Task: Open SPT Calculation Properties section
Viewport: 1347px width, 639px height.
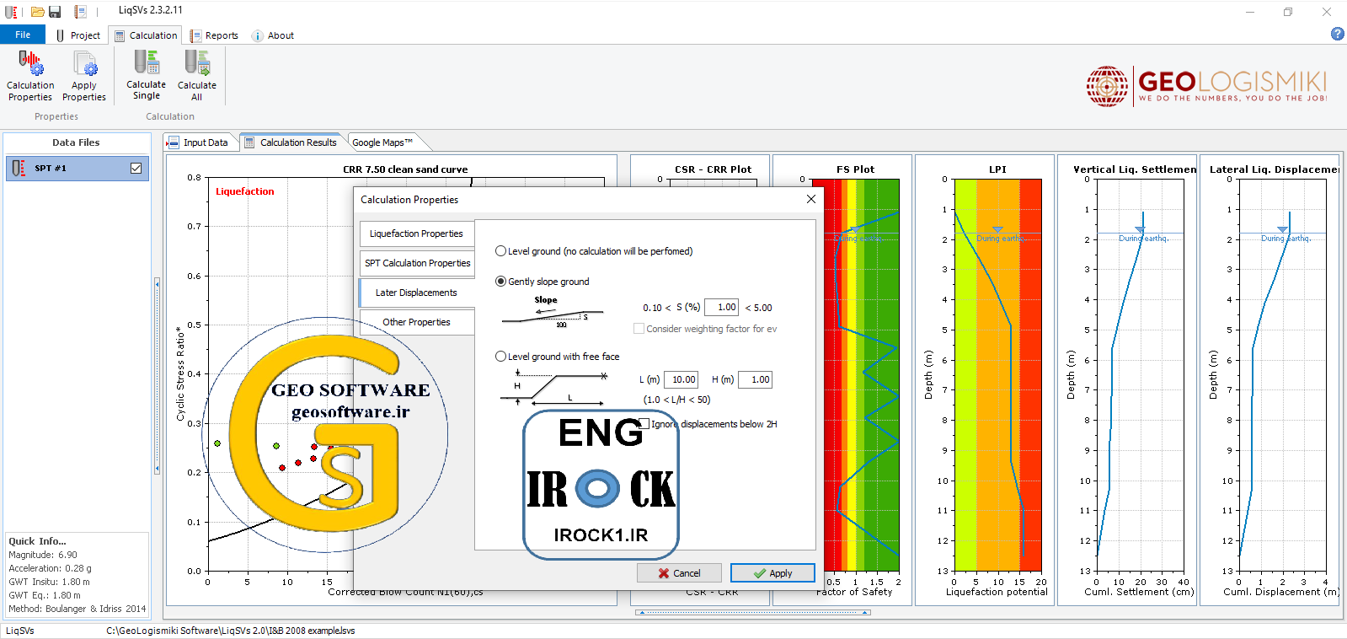Action: (x=417, y=263)
